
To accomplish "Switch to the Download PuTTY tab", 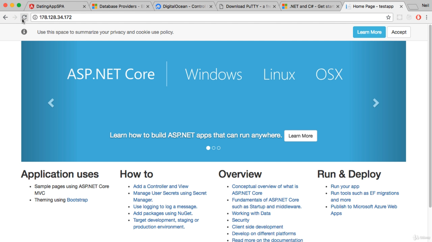I will [x=247, y=6].
